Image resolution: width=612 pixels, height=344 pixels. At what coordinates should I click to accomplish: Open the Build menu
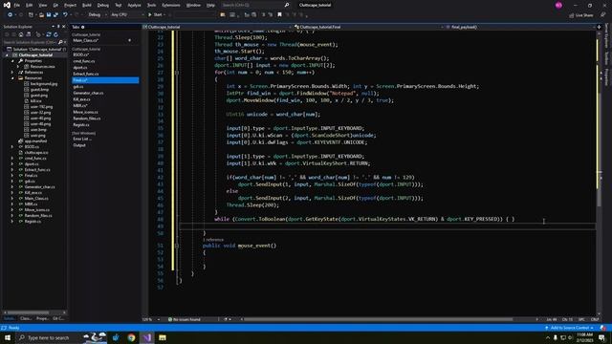(87, 5)
